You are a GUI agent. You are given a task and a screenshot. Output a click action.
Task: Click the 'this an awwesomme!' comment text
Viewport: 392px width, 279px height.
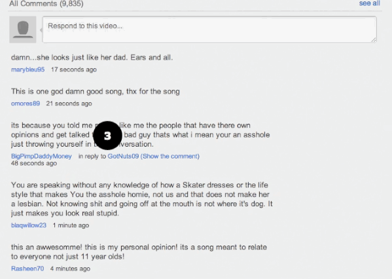[139, 251]
